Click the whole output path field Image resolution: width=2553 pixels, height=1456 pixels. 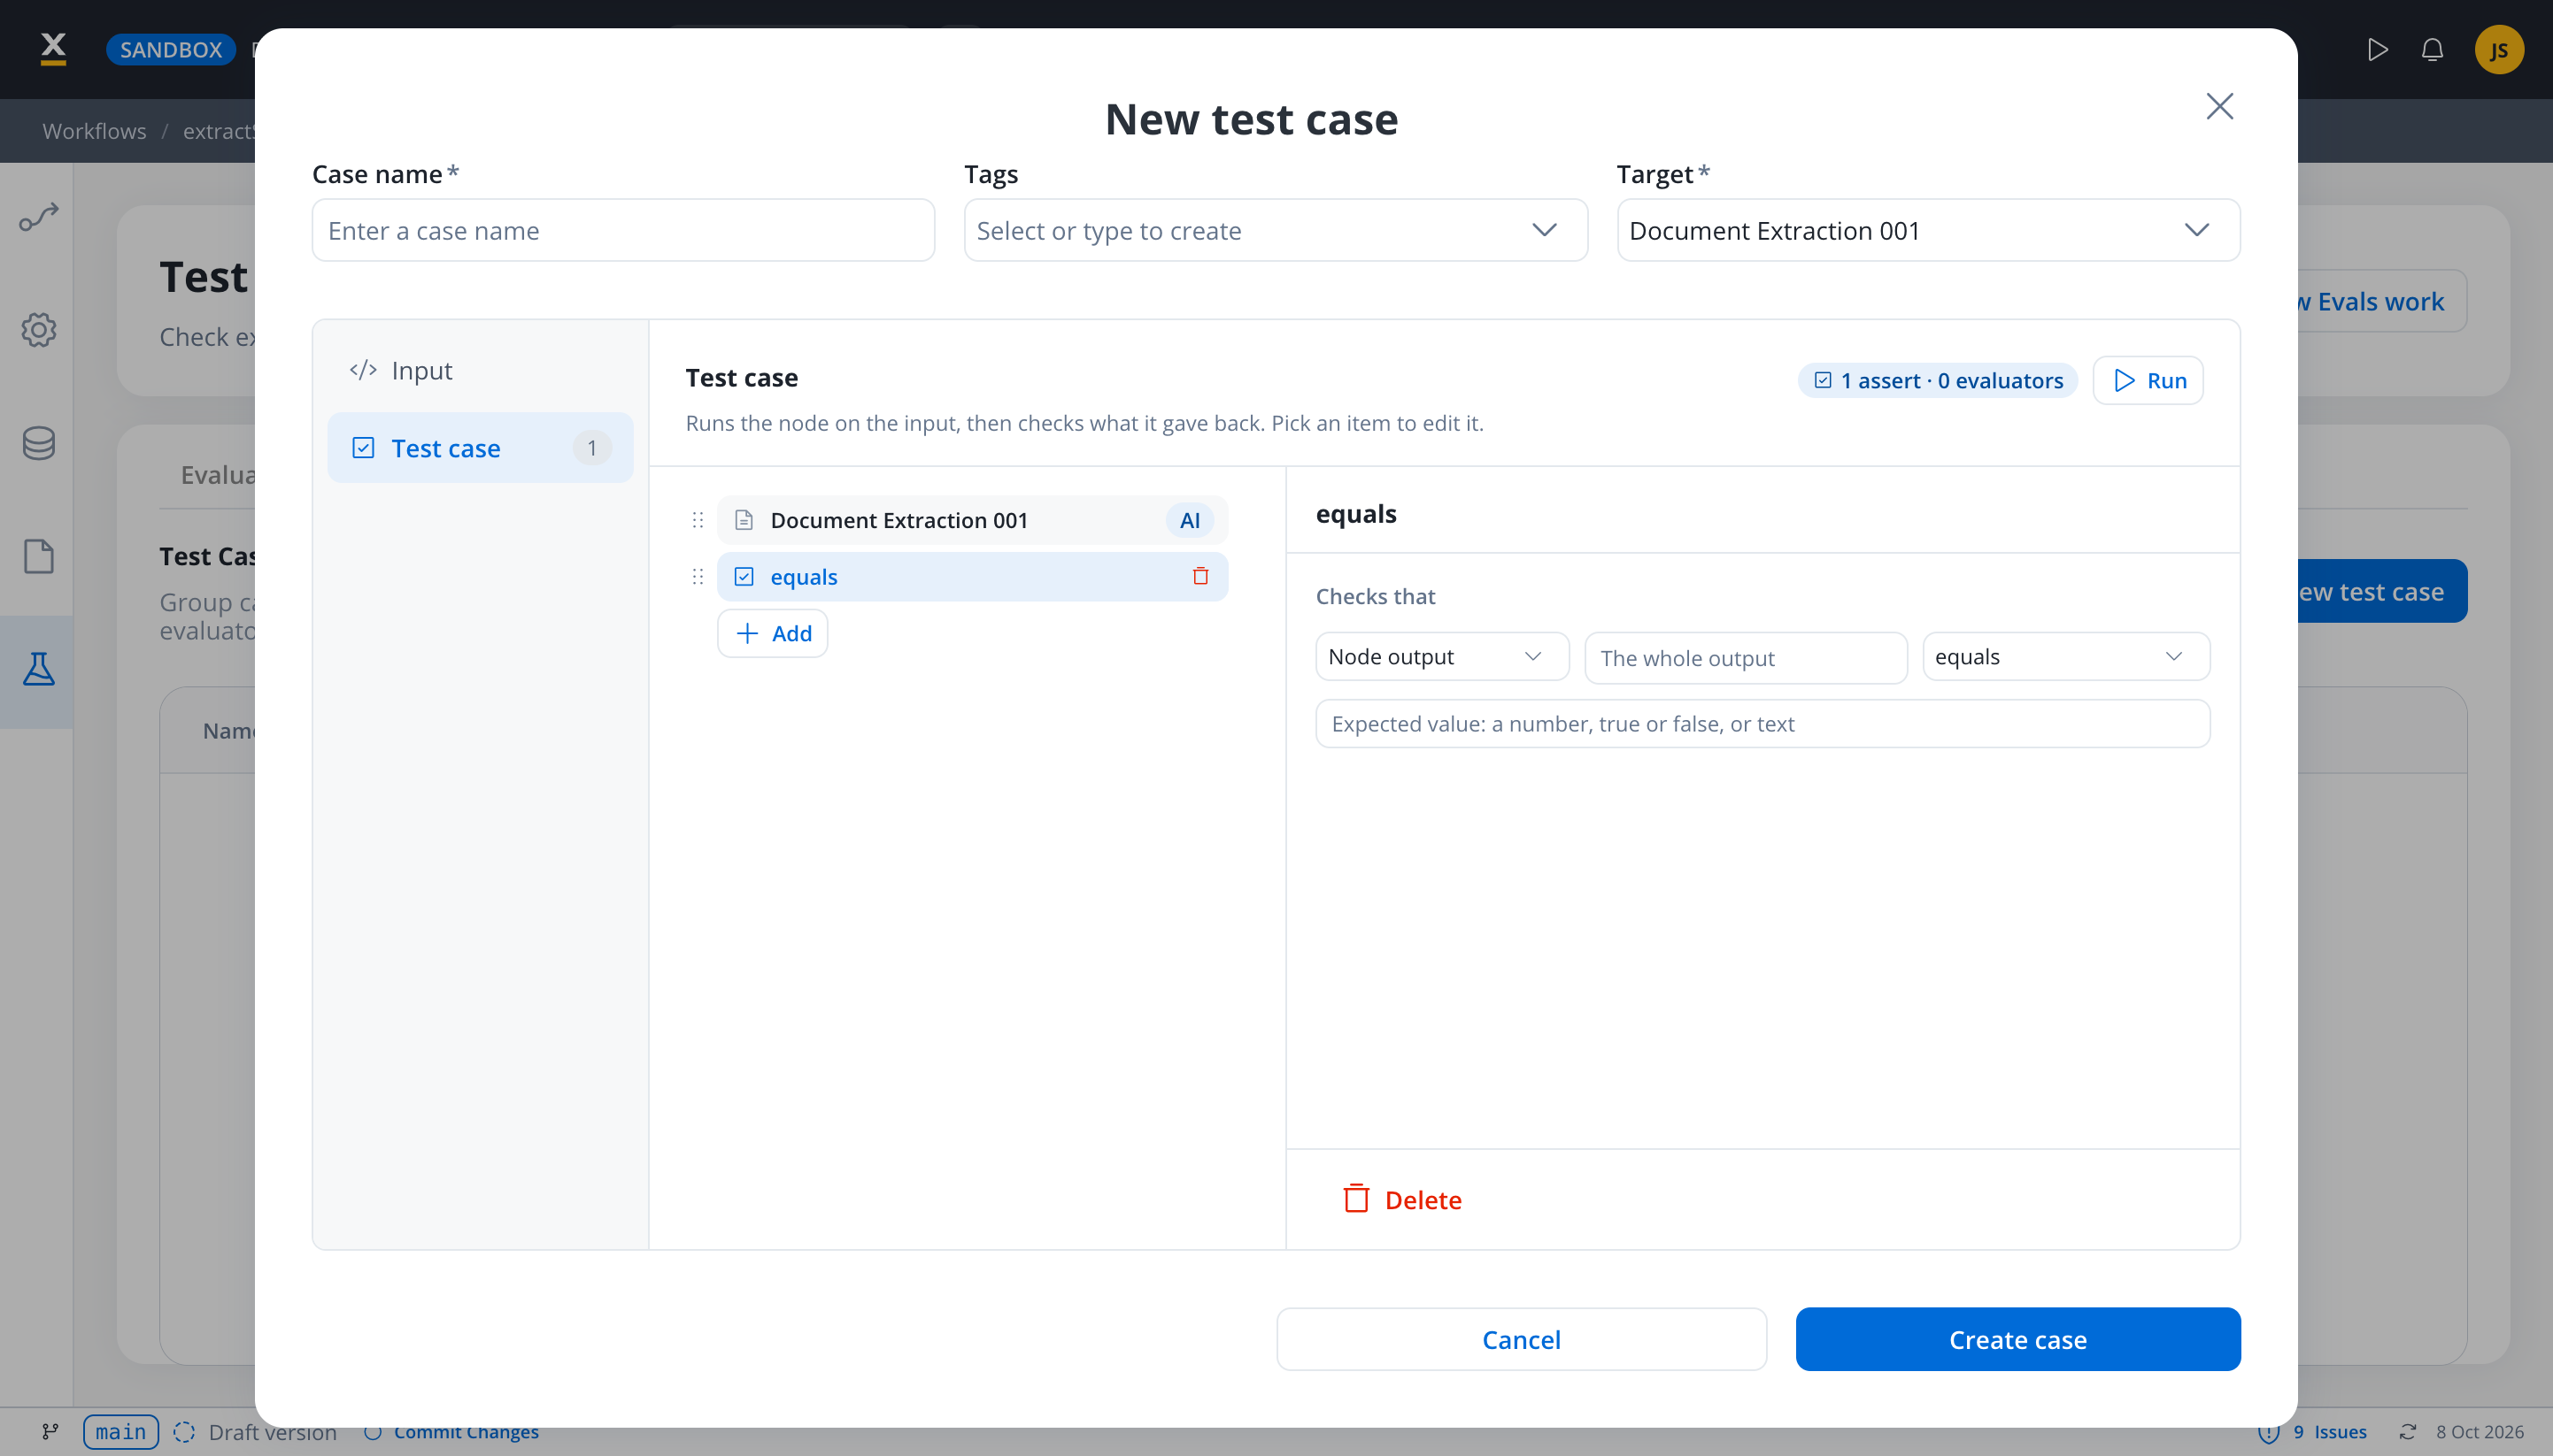[1746, 658]
